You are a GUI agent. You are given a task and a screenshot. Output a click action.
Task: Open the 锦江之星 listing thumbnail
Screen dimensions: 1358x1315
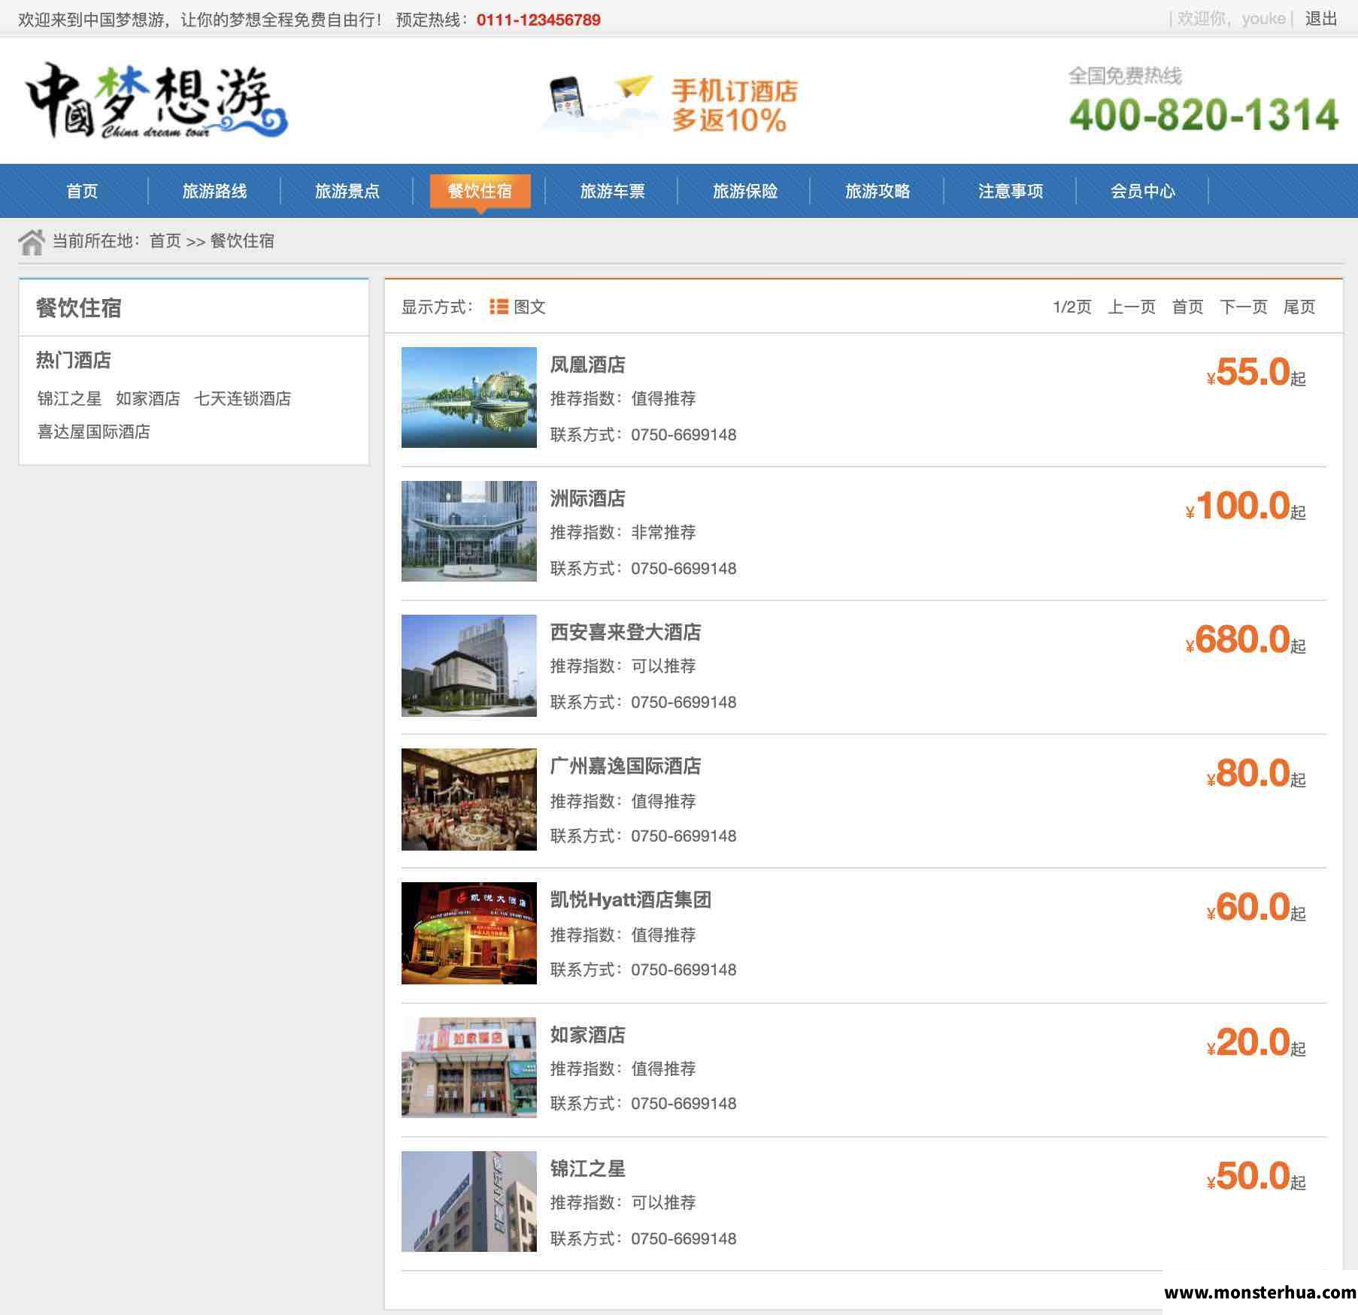point(469,1201)
